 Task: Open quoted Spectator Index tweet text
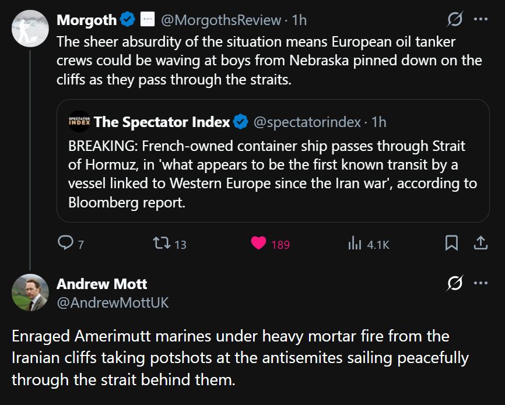[272, 174]
